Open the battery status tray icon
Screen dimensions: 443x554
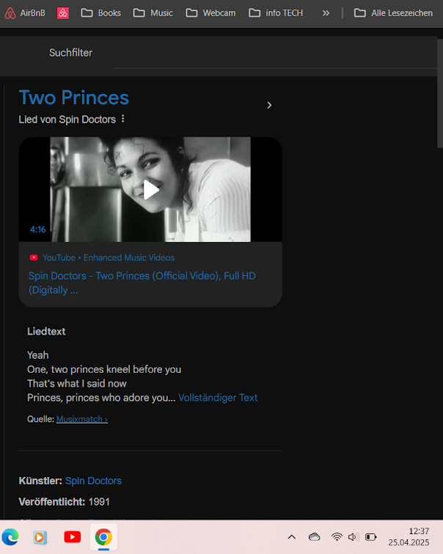(370, 537)
